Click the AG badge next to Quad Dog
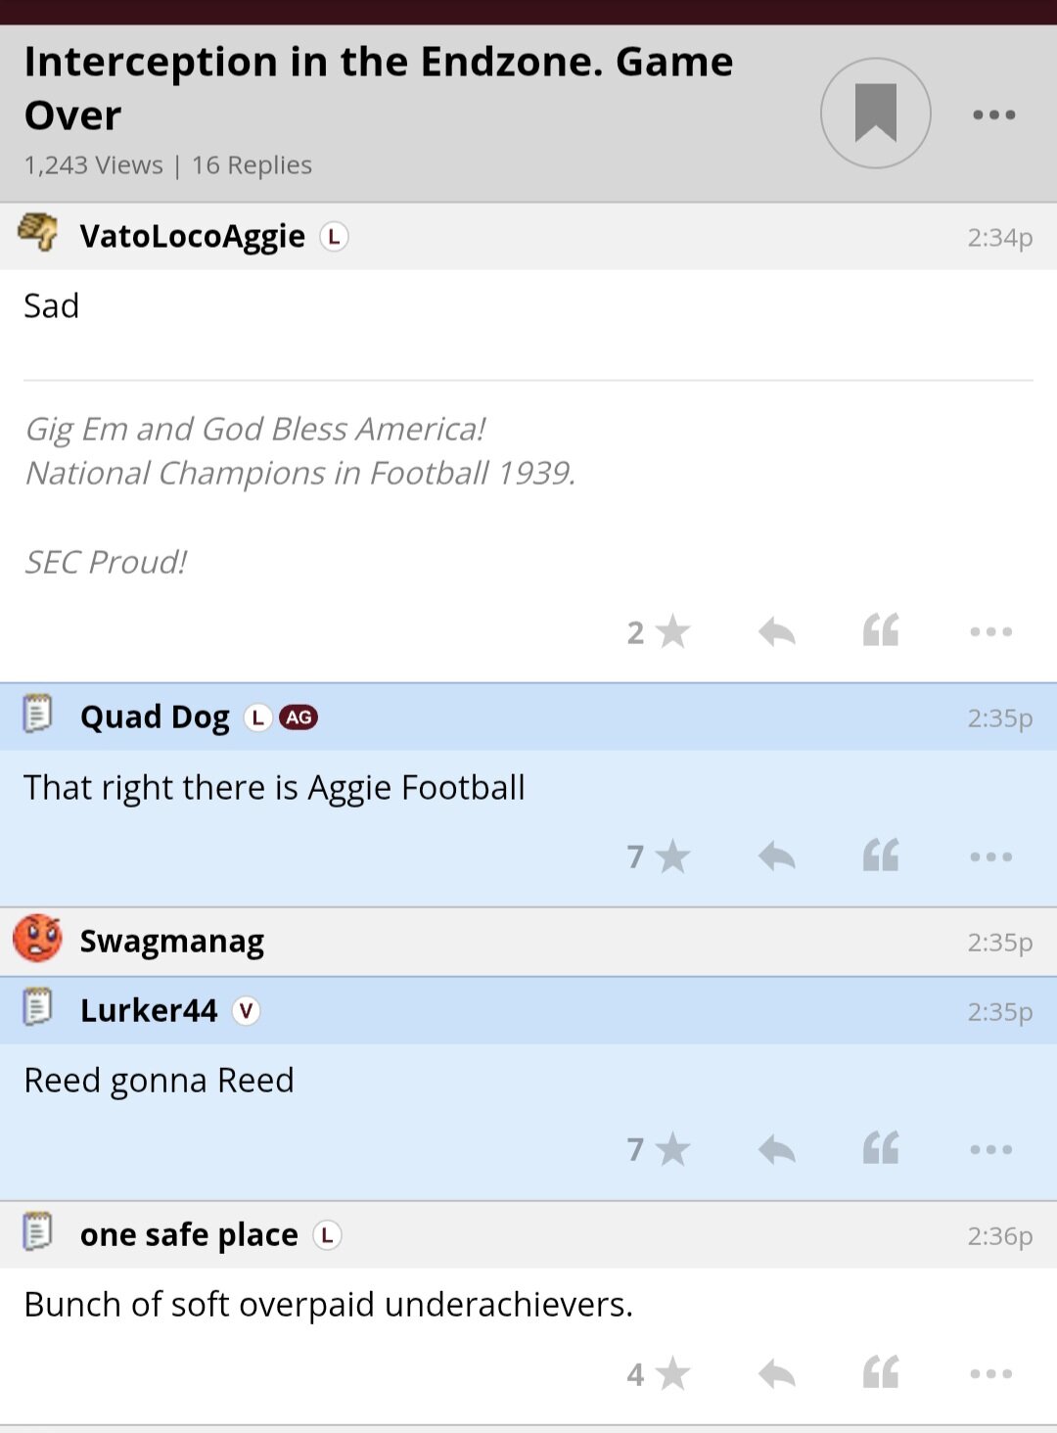1057x1433 pixels. pyautogui.click(x=299, y=717)
